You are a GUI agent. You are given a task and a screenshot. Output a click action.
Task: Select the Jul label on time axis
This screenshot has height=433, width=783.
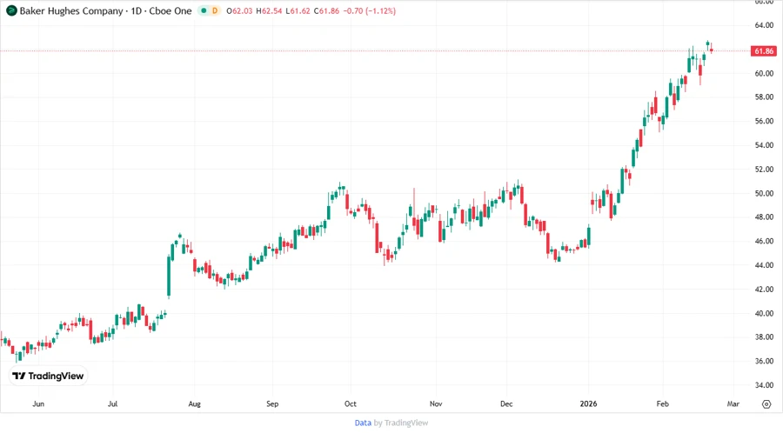tap(113, 404)
